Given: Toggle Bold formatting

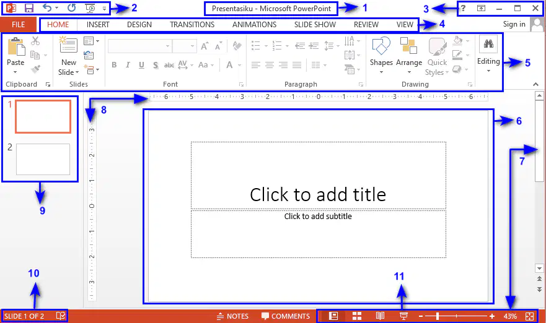Looking at the screenshot, I should (114, 65).
